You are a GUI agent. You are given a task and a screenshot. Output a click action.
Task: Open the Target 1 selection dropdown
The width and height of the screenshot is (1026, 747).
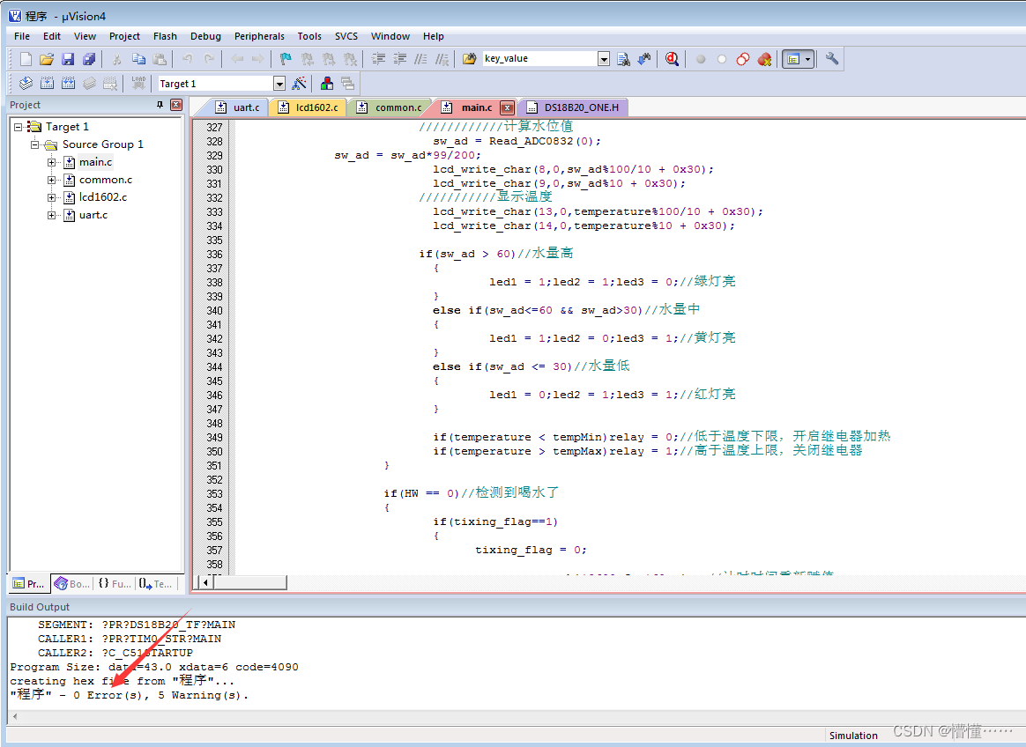(x=279, y=84)
